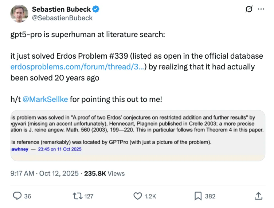Click the reply count of 36

click(x=28, y=196)
